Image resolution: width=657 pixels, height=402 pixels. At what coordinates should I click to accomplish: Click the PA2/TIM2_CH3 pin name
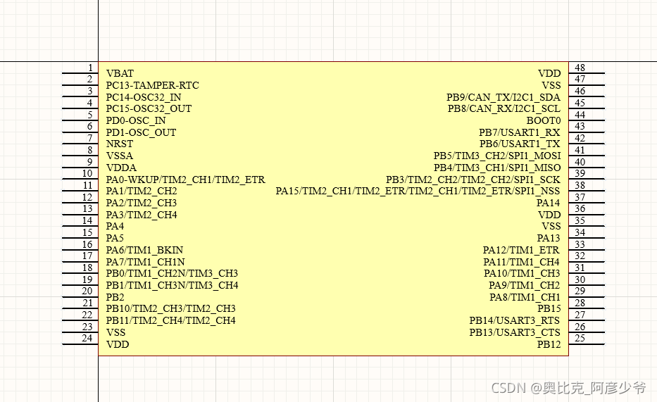(x=142, y=203)
